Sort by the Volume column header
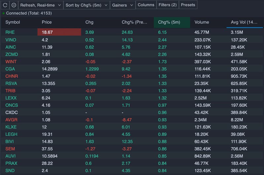The width and height of the screenshot is (264, 175). click(202, 22)
